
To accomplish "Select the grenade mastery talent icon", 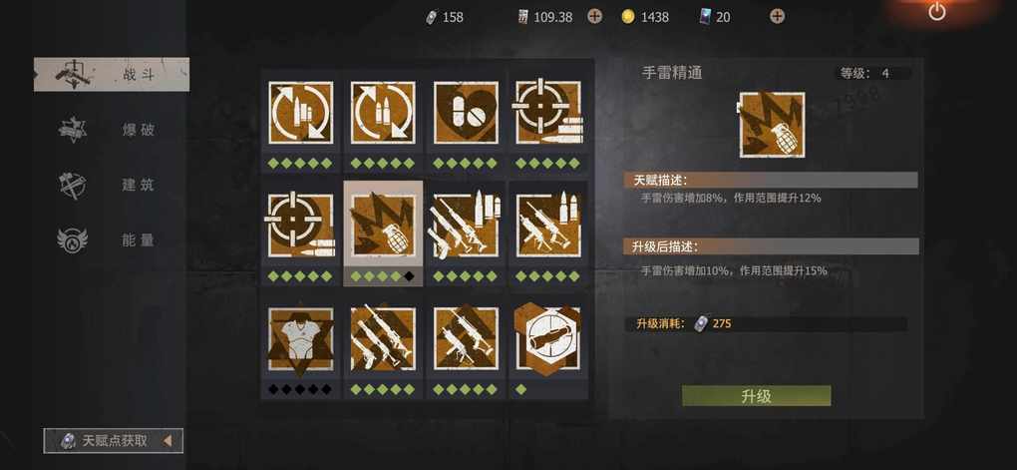I will click(383, 225).
